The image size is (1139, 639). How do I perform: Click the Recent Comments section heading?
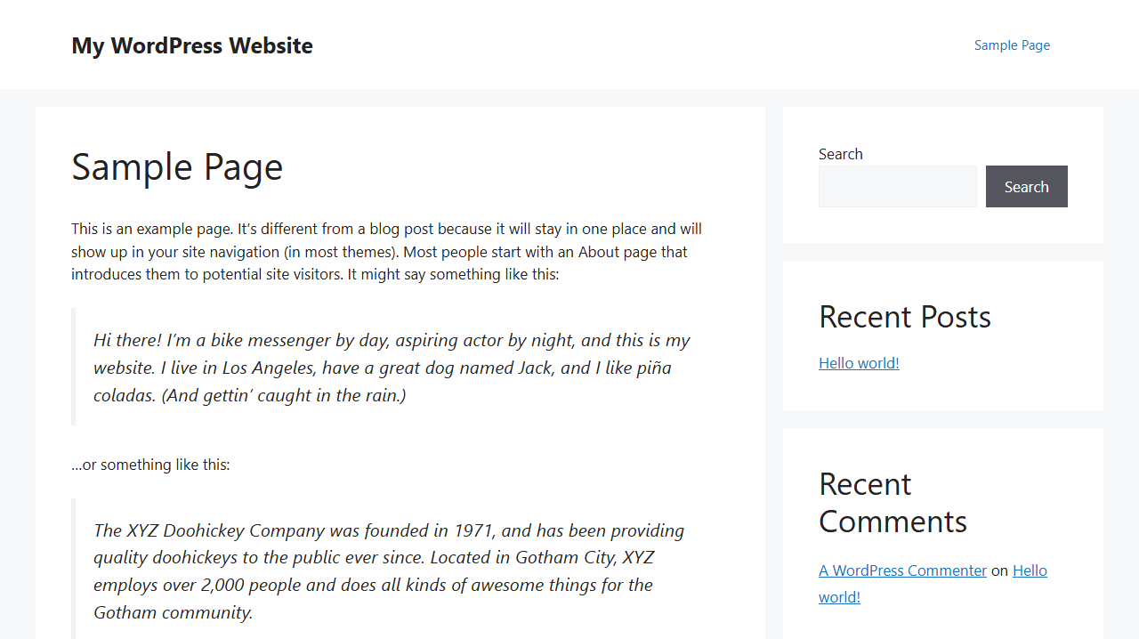click(x=893, y=502)
